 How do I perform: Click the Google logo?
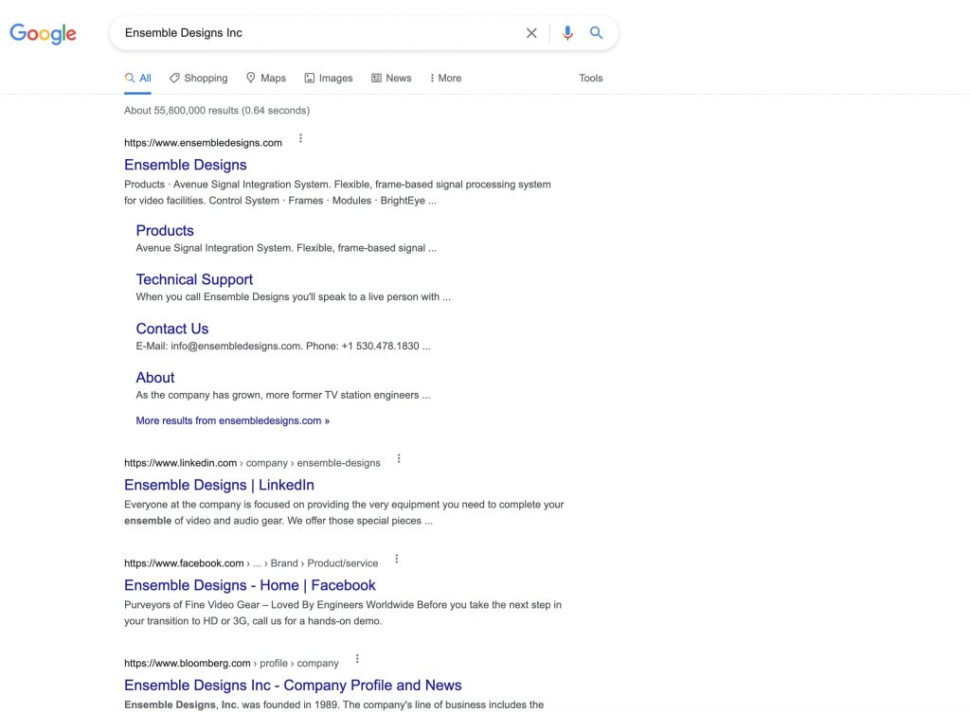43,33
